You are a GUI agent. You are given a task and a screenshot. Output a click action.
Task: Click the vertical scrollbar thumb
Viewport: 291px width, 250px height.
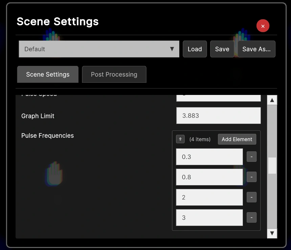tap(272, 166)
